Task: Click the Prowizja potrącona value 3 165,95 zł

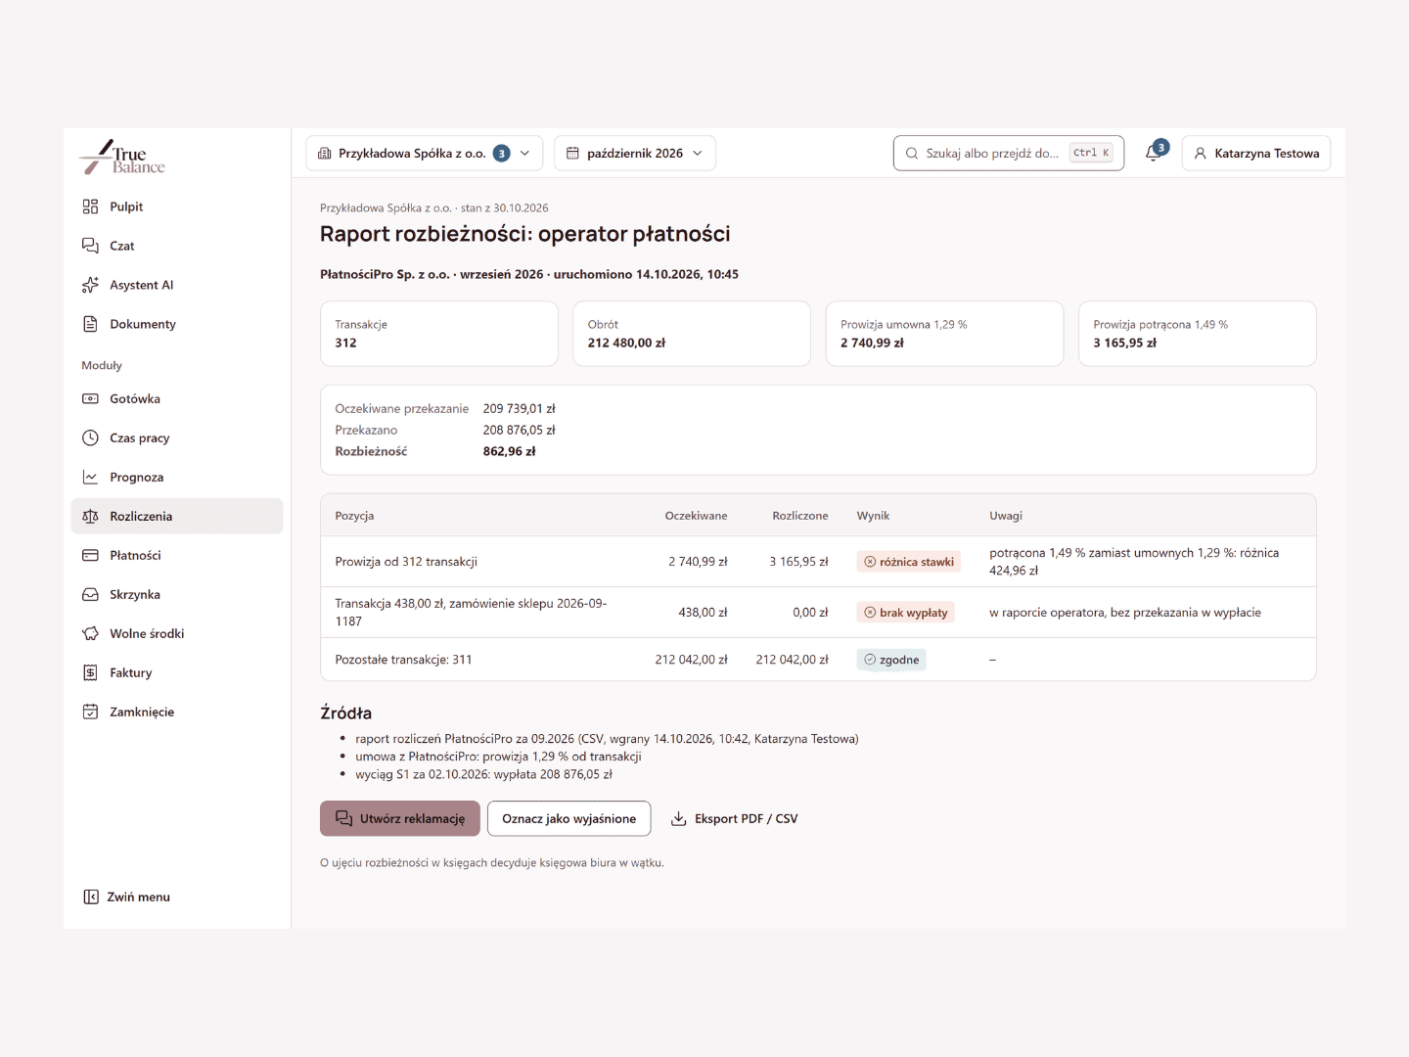Action: (x=1125, y=343)
